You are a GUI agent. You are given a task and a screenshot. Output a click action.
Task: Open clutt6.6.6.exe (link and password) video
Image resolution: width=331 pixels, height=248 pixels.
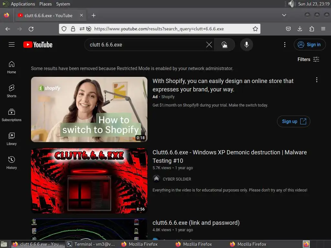click(x=196, y=223)
